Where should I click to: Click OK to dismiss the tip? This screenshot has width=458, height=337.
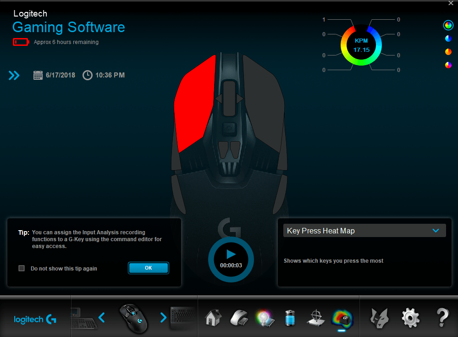149,268
